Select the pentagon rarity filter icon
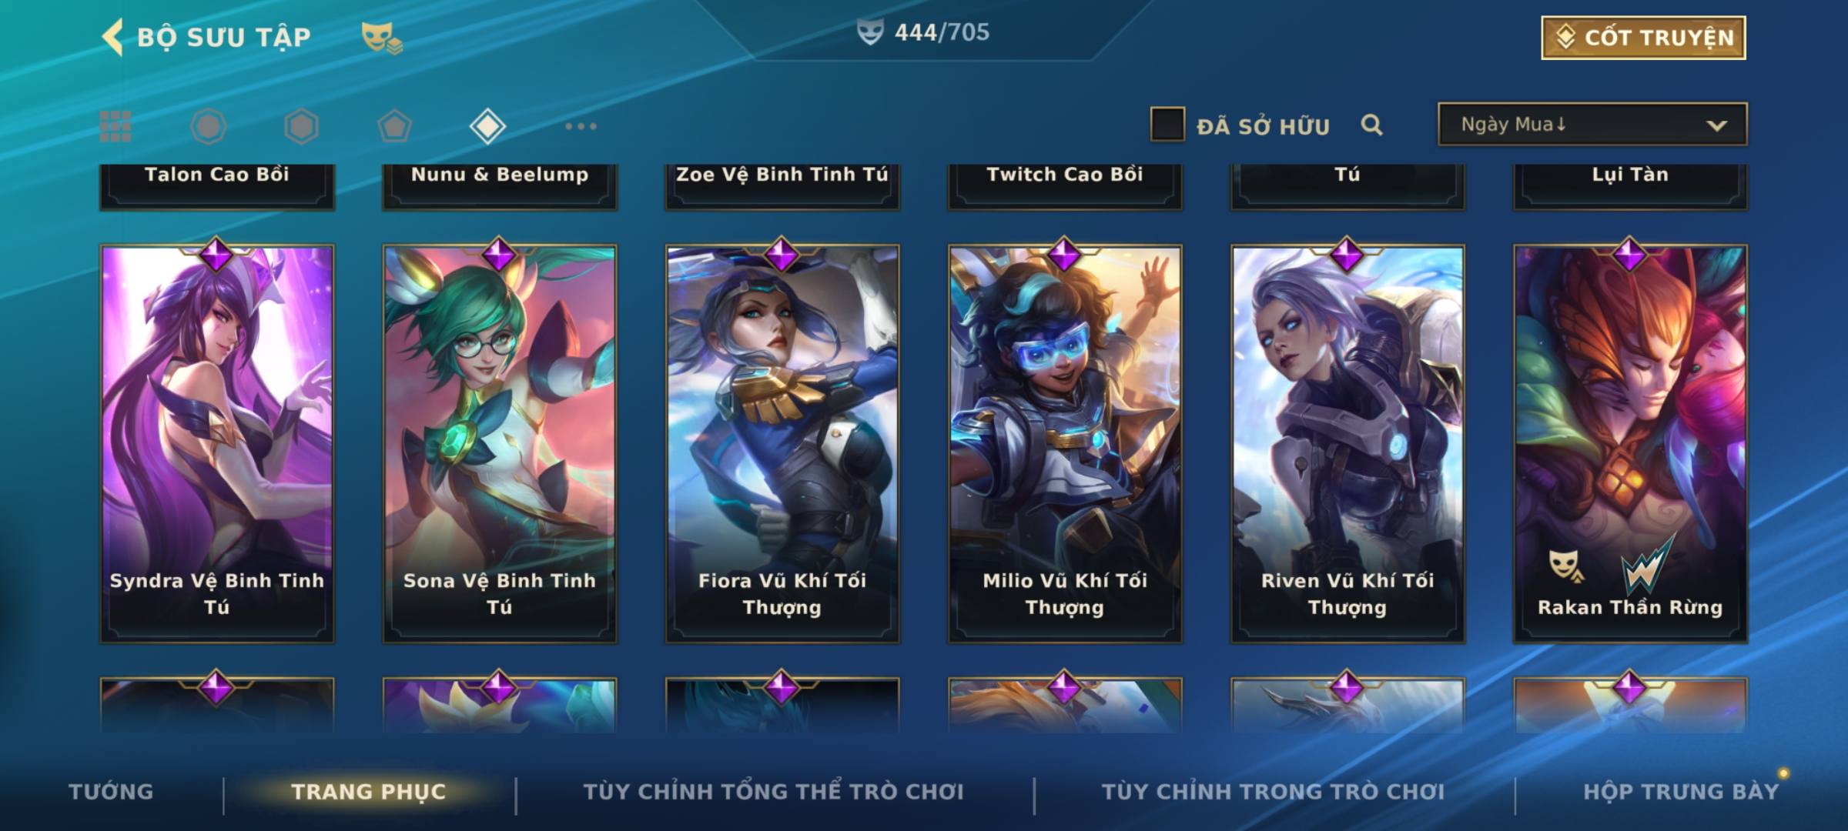1848x831 pixels. pyautogui.click(x=394, y=126)
